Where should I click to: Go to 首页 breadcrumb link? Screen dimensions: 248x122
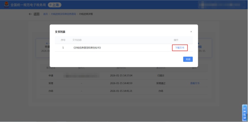45,14
